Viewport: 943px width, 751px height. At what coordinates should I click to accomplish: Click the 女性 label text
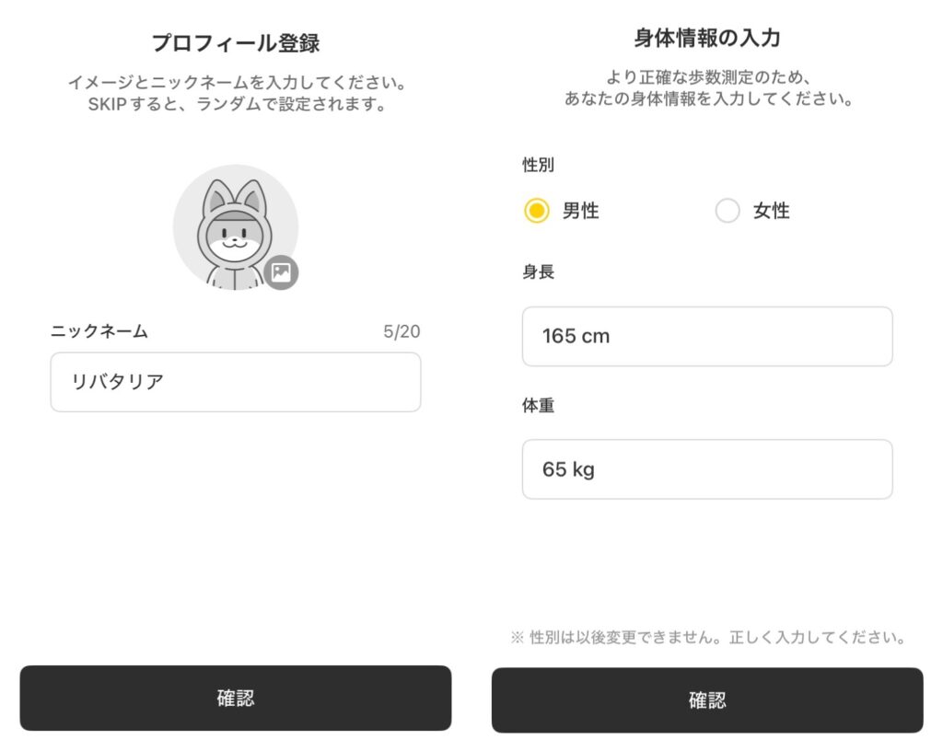pos(772,211)
